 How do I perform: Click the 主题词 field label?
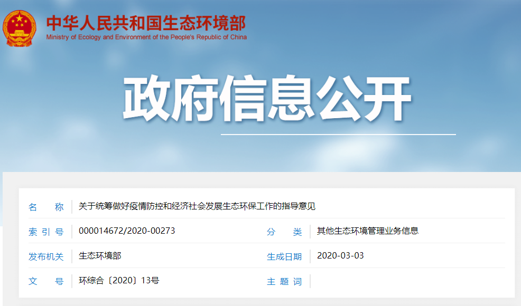coord(284,281)
